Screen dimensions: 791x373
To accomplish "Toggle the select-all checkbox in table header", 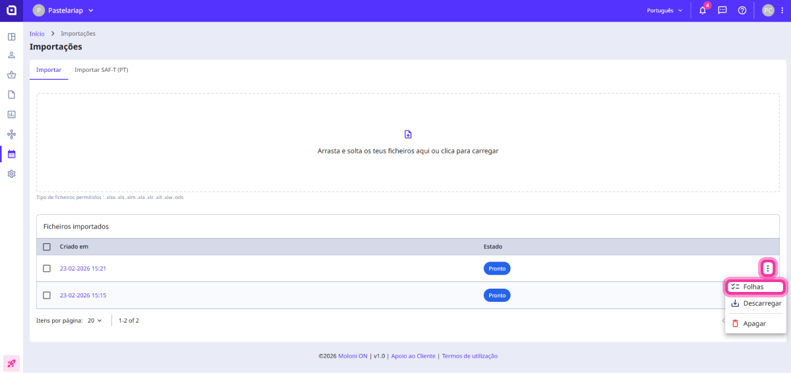I will [x=47, y=247].
